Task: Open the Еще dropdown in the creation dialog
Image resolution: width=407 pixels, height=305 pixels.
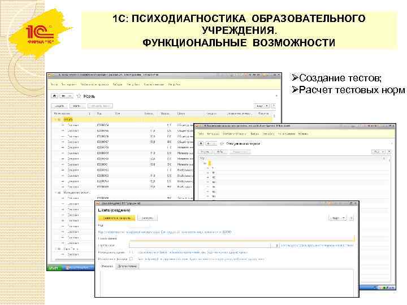Action: [337, 219]
